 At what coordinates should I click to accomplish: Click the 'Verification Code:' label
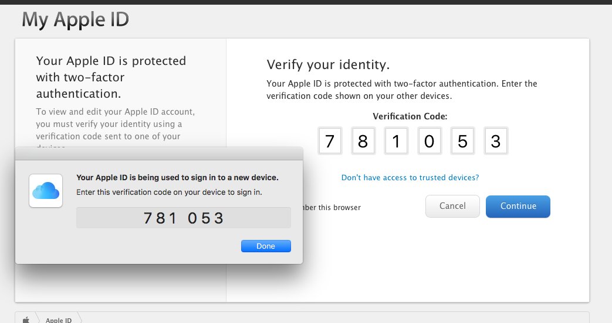click(x=410, y=116)
